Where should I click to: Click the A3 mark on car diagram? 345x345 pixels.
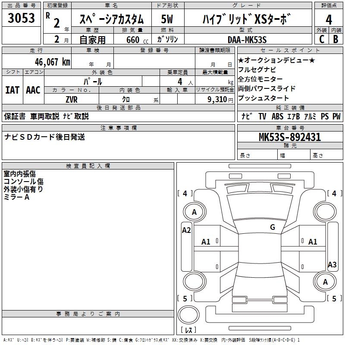pos(332,264)
